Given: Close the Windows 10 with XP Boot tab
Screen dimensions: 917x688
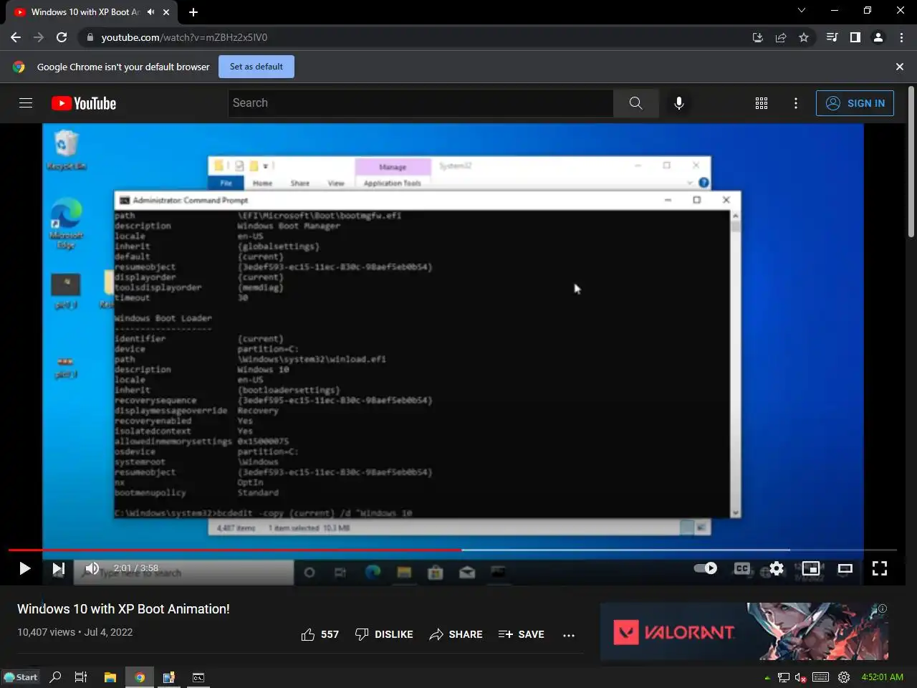Looking at the screenshot, I should pyautogui.click(x=166, y=12).
